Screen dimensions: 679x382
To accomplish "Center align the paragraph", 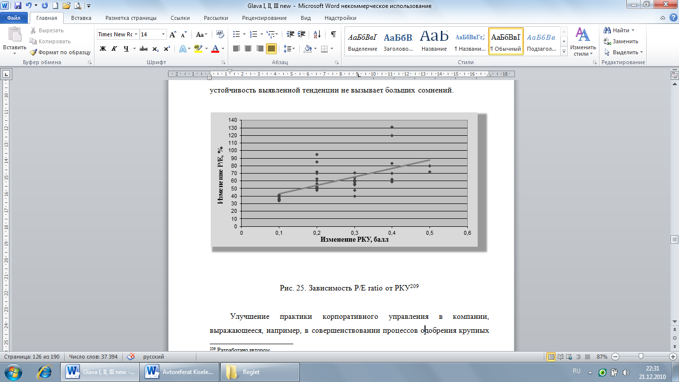I will [248, 49].
